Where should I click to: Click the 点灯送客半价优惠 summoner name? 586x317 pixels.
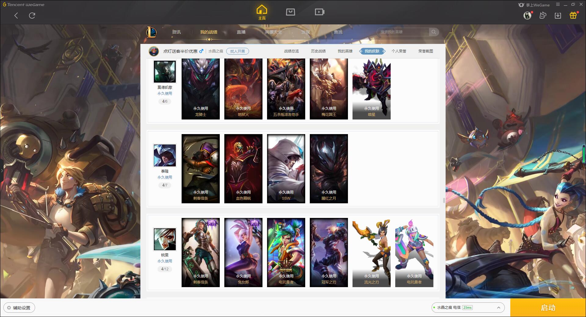(180, 51)
